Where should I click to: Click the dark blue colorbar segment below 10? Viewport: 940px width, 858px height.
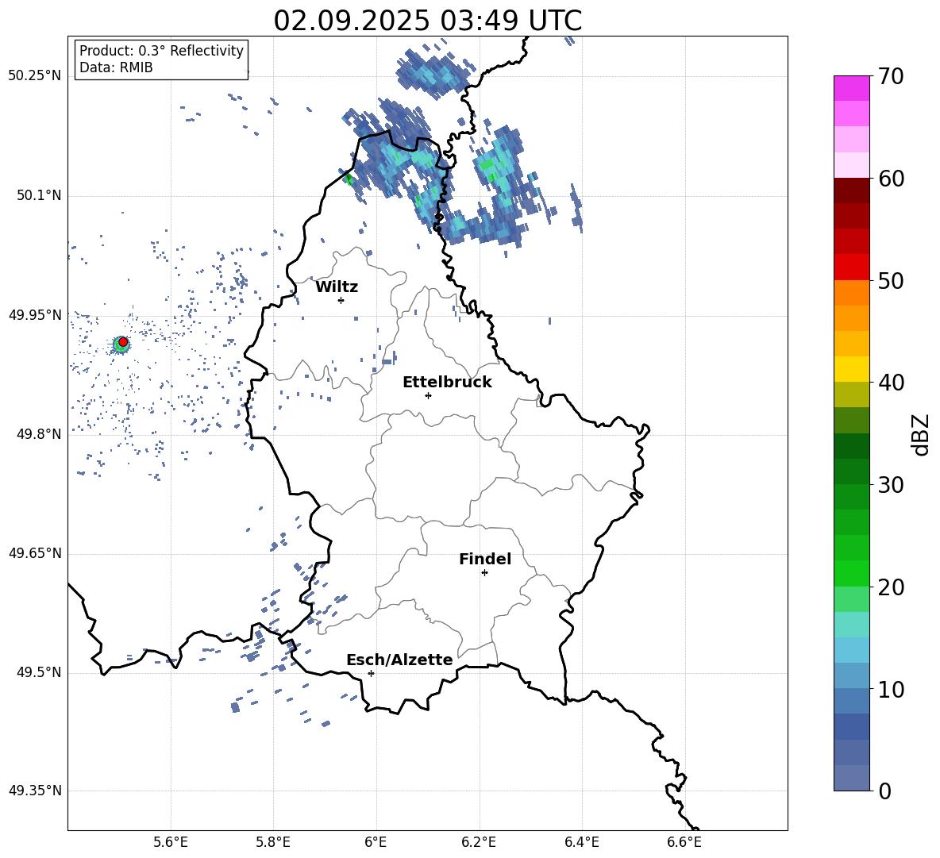tap(852, 726)
